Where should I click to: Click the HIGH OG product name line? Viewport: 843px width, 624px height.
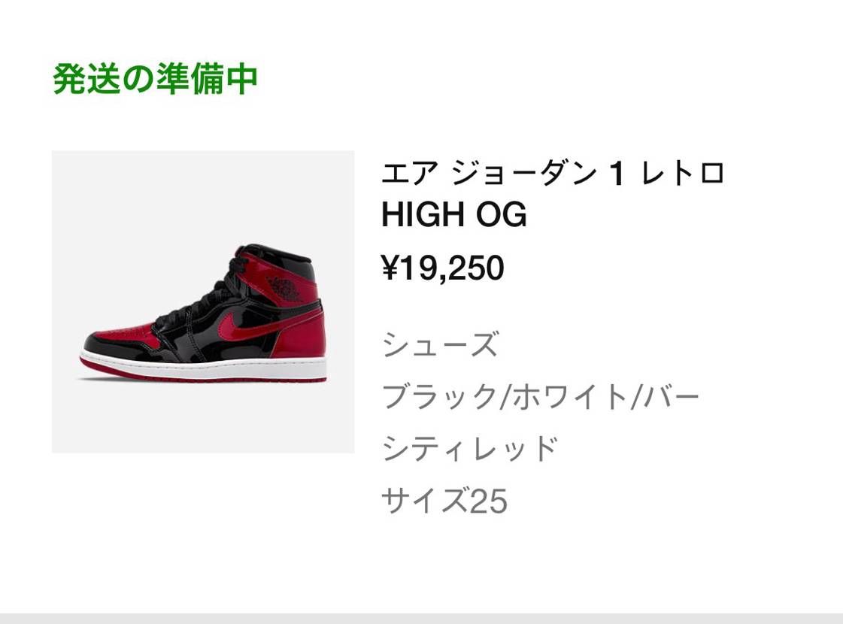pyautogui.click(x=453, y=214)
